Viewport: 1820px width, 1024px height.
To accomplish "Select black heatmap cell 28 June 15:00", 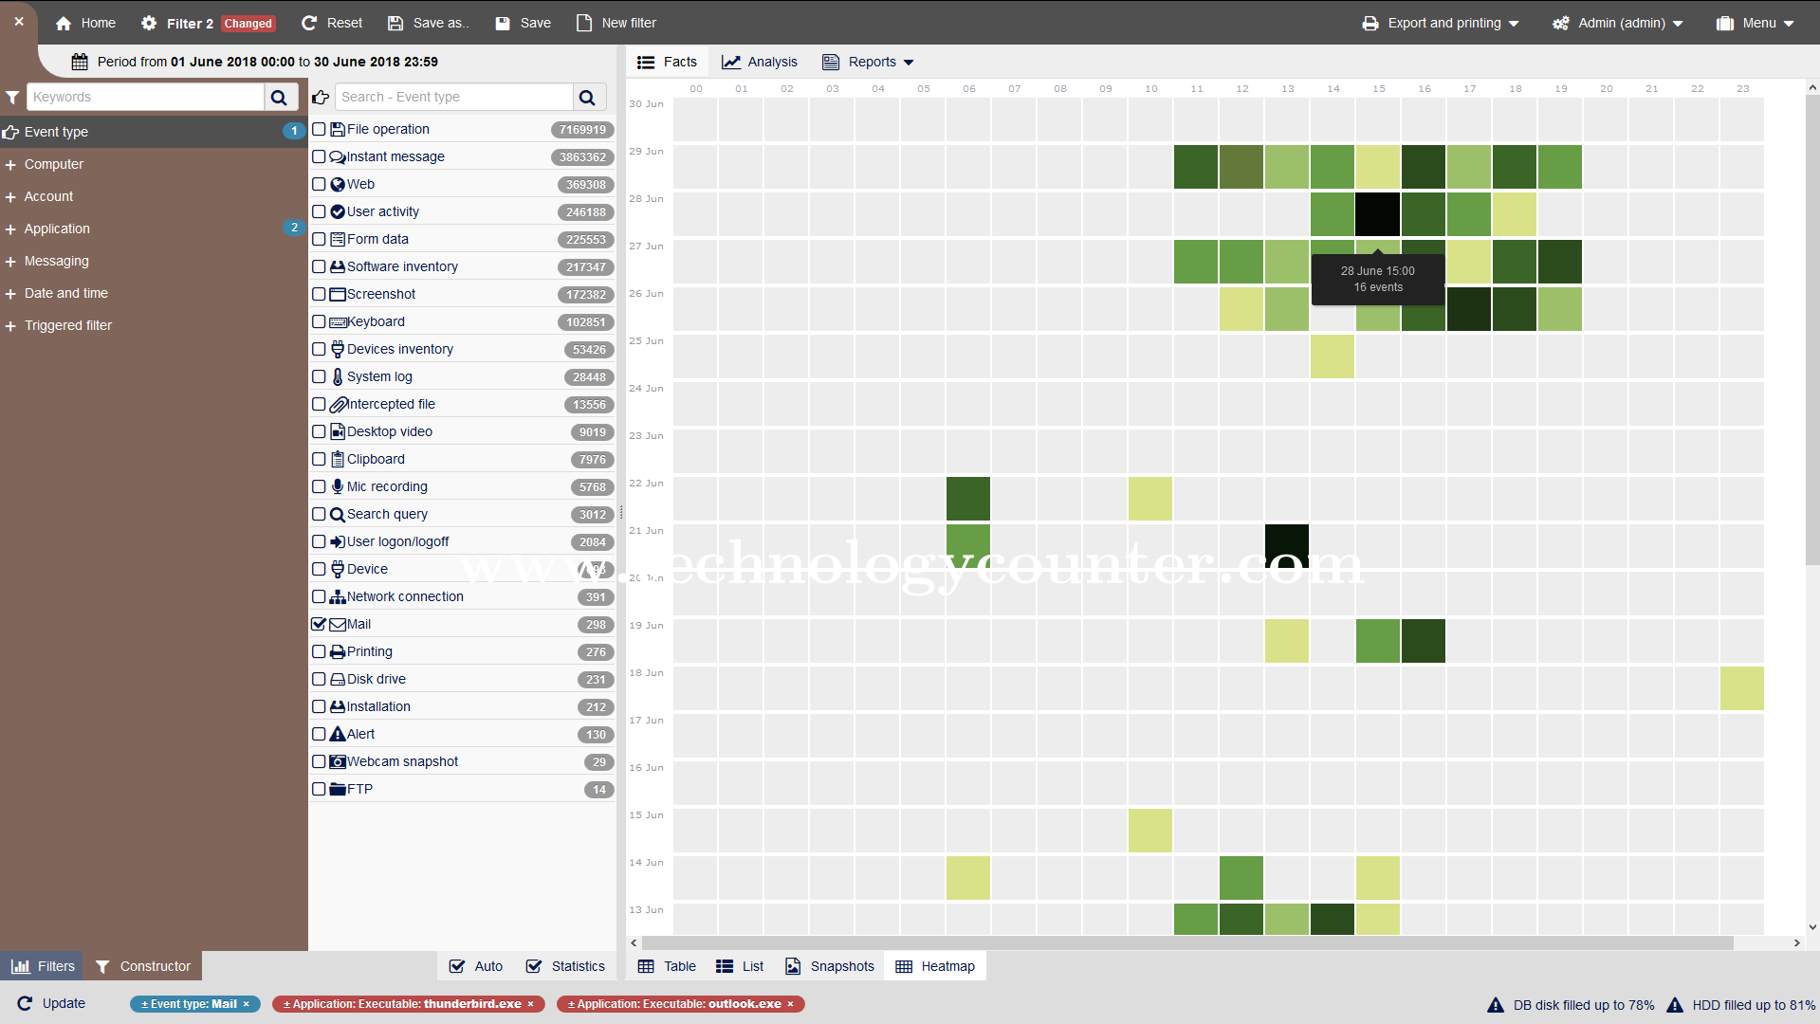I will (1377, 214).
